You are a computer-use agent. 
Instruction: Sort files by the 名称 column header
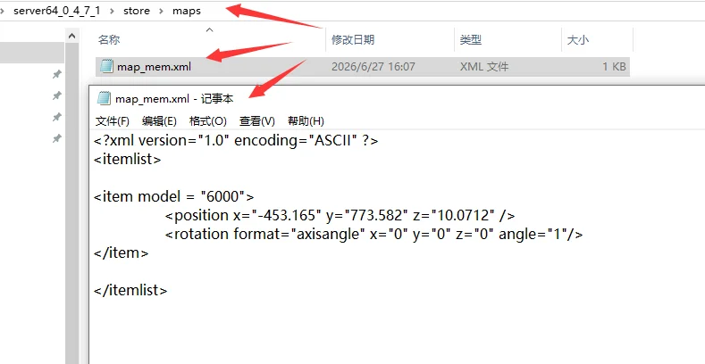click(109, 39)
